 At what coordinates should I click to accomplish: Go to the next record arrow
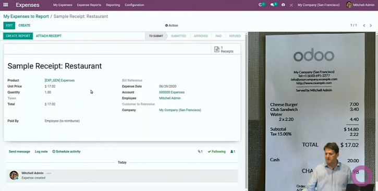[371, 26]
